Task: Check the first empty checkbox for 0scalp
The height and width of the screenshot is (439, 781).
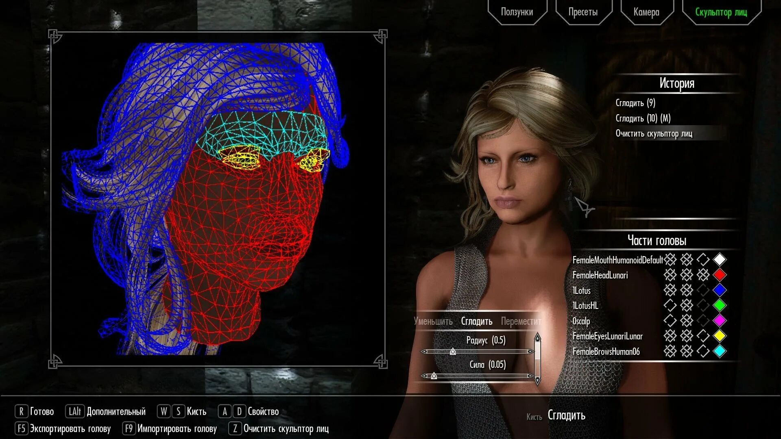Action: click(x=670, y=321)
